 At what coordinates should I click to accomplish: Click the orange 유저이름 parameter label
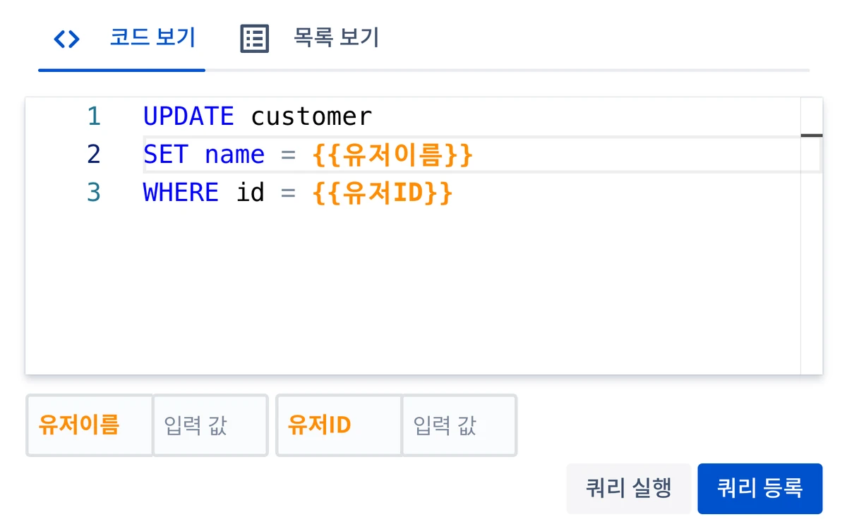coord(80,425)
